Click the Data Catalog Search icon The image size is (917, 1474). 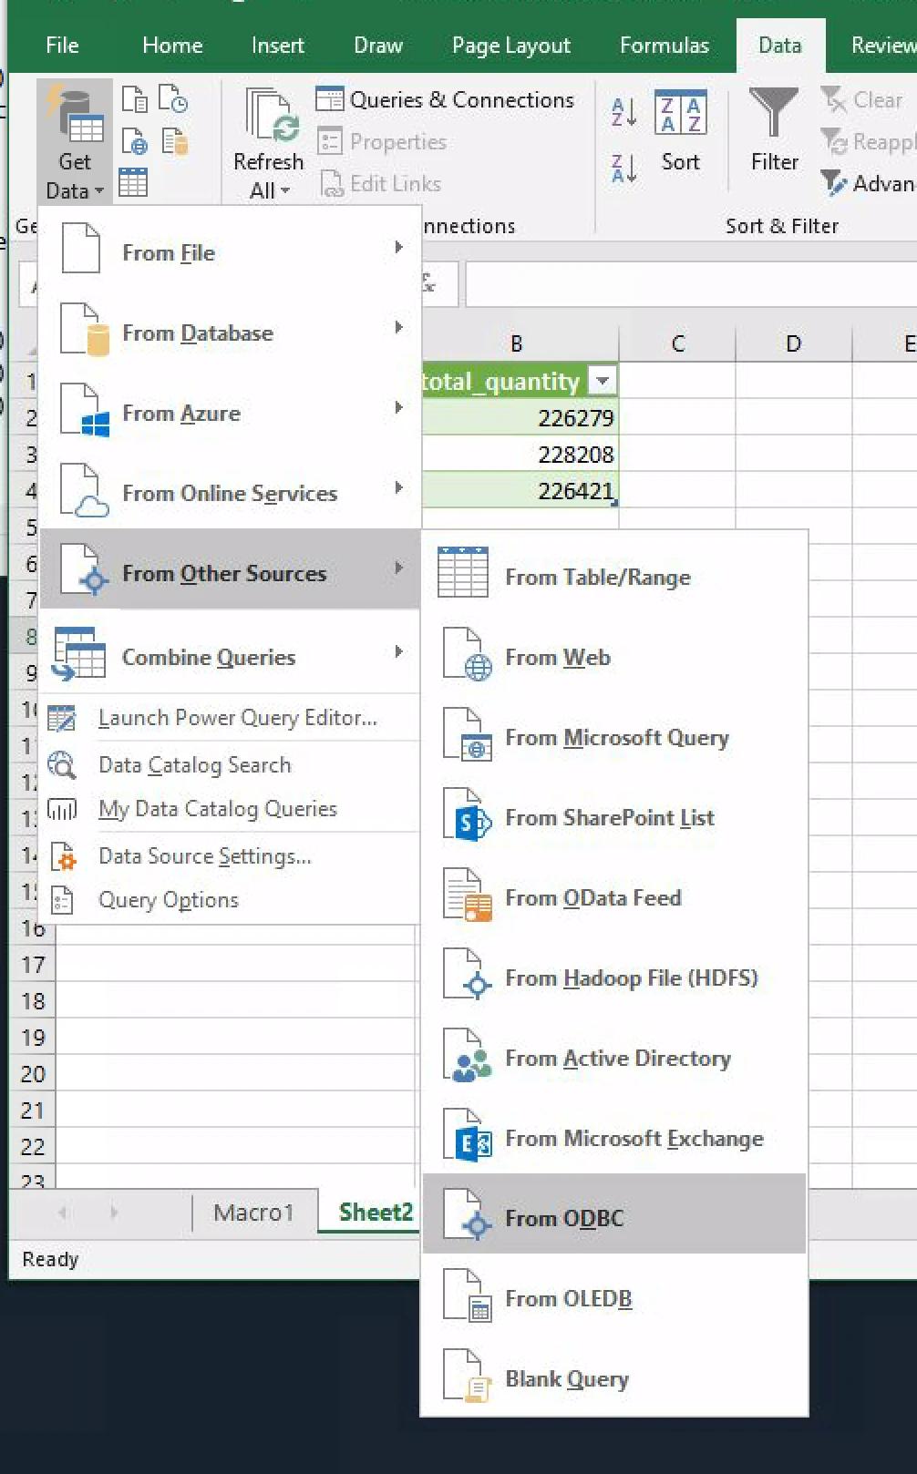pos(62,764)
